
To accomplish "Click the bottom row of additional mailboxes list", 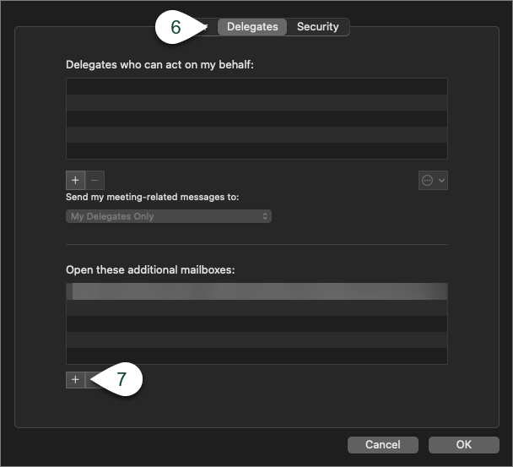I will (256, 356).
